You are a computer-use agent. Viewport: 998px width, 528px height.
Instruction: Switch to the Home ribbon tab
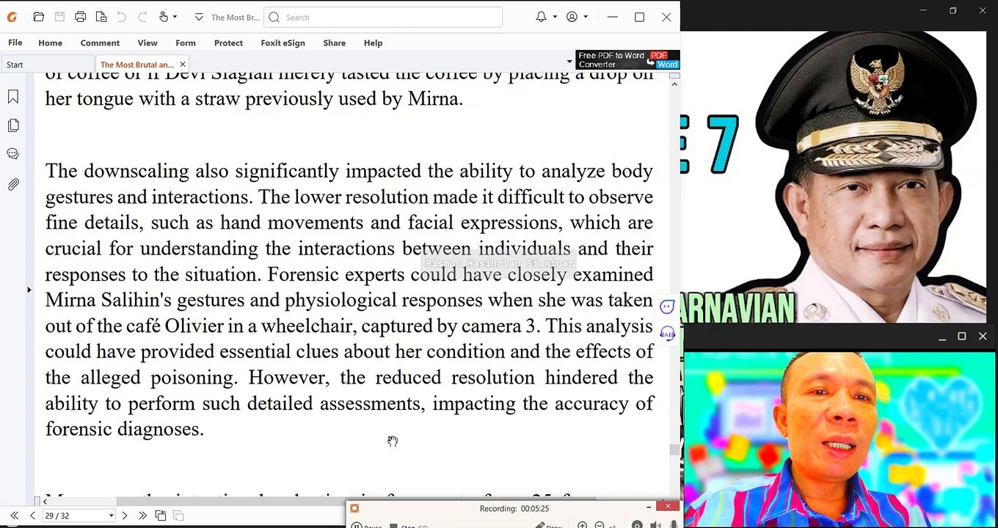point(50,43)
